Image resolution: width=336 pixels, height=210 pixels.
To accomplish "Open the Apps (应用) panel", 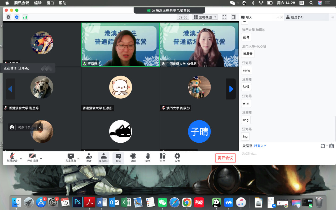I will click(162, 157).
